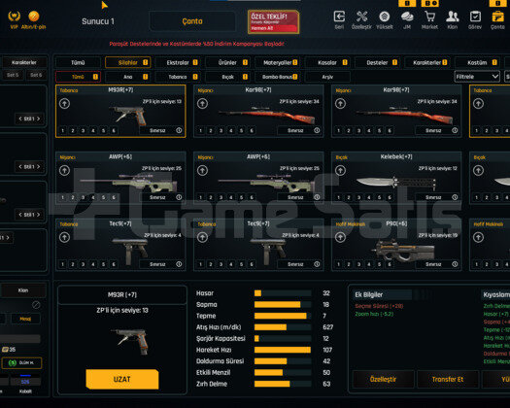This screenshot has height=408, width=510.
Task: Select the P90[+6] submachine gun card
Action: (x=396, y=245)
